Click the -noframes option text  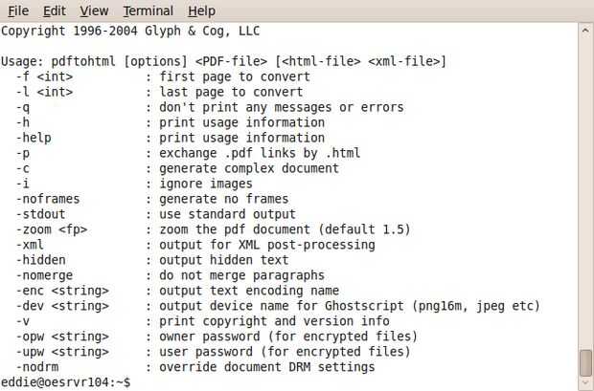pos(47,199)
